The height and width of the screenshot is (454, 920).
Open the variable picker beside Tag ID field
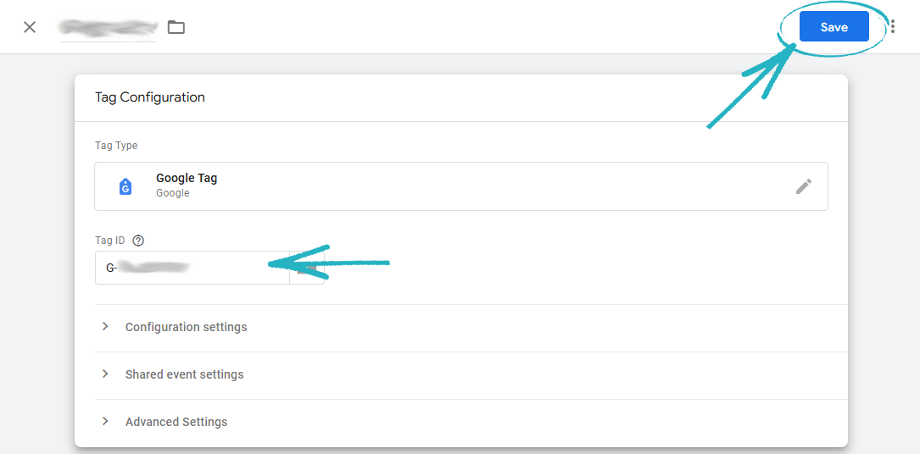pyautogui.click(x=307, y=268)
